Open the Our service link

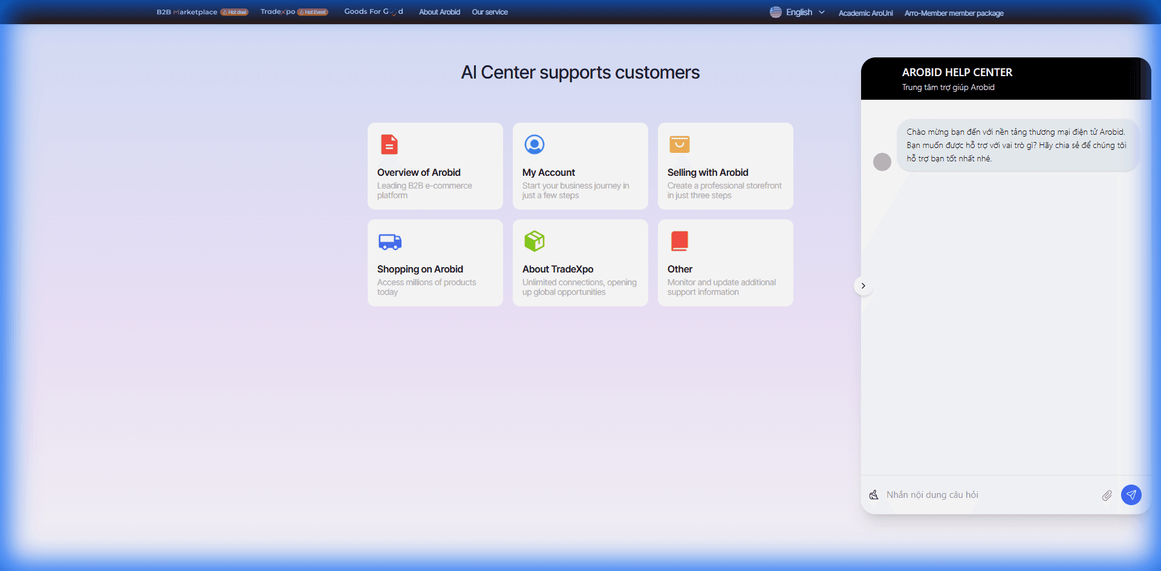(489, 12)
